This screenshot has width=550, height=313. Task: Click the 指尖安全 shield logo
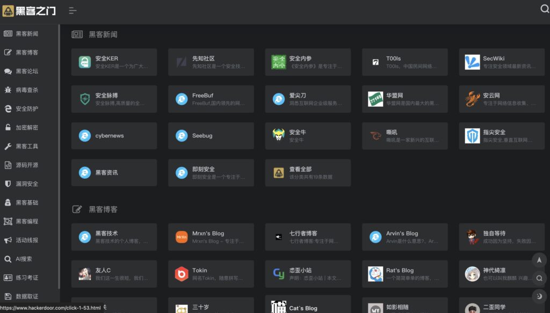pyautogui.click(x=472, y=136)
